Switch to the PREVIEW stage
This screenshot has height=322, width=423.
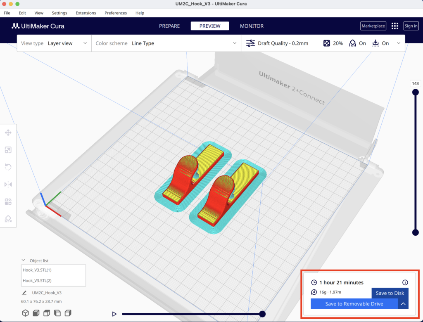point(210,26)
